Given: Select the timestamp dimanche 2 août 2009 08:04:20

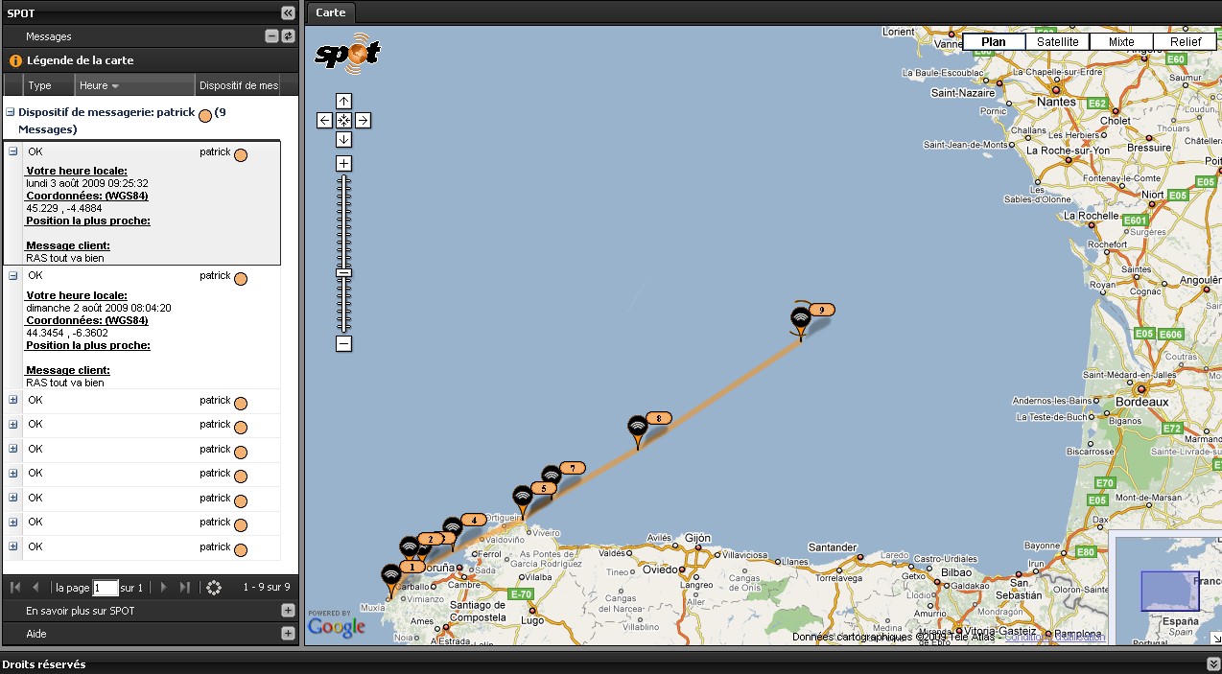Looking at the screenshot, I should click(x=99, y=308).
